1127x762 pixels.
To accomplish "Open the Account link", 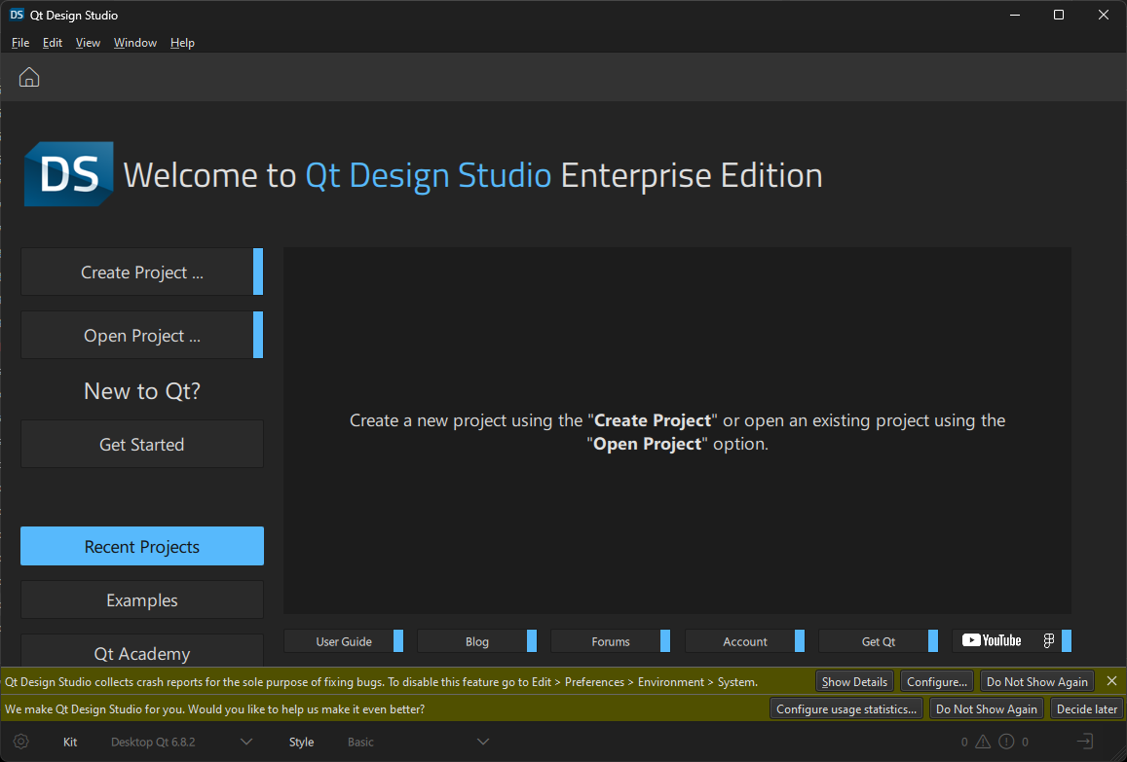I will click(744, 640).
